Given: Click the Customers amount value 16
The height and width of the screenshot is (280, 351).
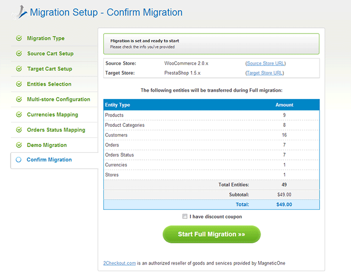Looking at the screenshot, I should 284,135.
